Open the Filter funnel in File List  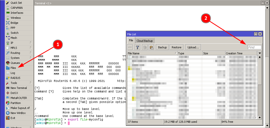137,47
